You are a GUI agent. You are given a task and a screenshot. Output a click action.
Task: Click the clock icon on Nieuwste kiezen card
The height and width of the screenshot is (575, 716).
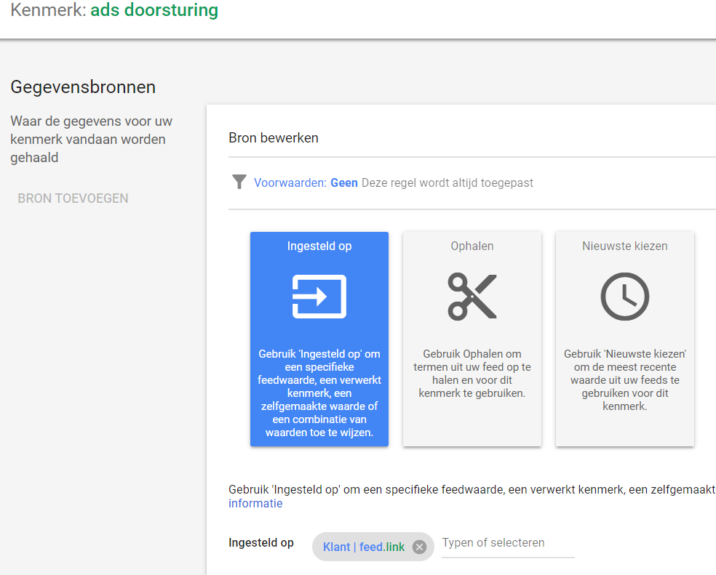coord(624,297)
